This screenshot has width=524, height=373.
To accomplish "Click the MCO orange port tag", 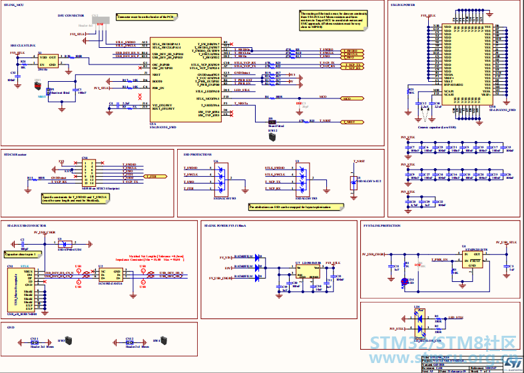I will coord(352,98).
